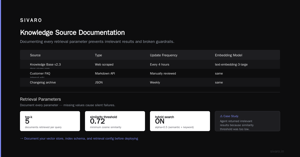Screen dimensions: 300x157
Task: Open the hybrid search card
Action: [180, 121]
